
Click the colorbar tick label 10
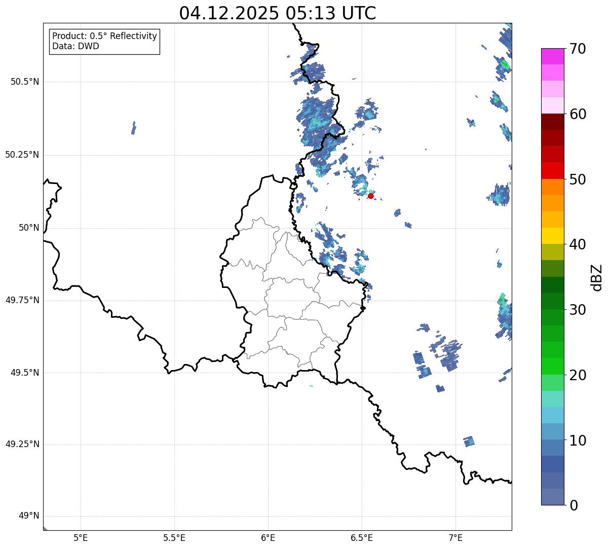[x=578, y=441]
